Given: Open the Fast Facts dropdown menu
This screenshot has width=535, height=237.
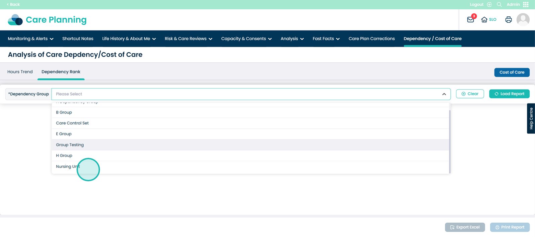Looking at the screenshot, I should (326, 39).
